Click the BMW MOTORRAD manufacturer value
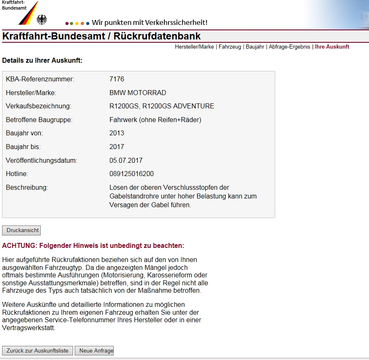 [137, 93]
